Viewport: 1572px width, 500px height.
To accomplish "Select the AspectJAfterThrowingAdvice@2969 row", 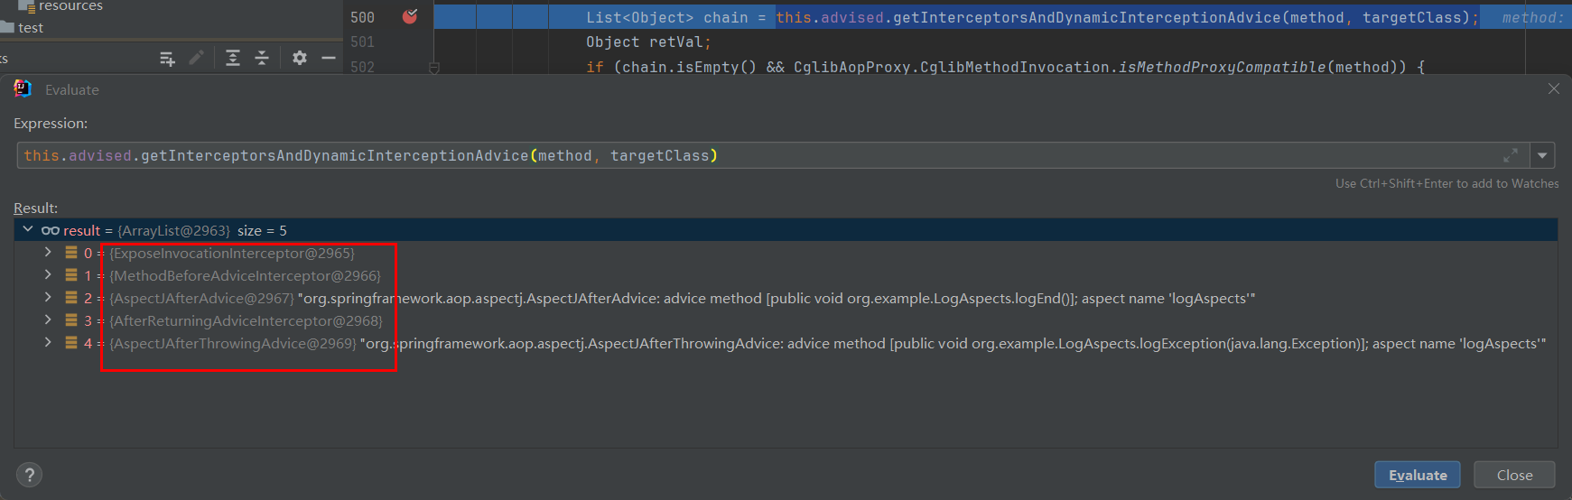I will pos(786,343).
